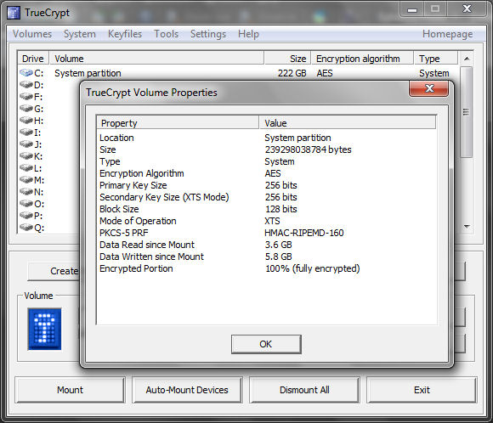
Task: Select Secondary Key Size (XTS Mode) row
Action: 266,197
